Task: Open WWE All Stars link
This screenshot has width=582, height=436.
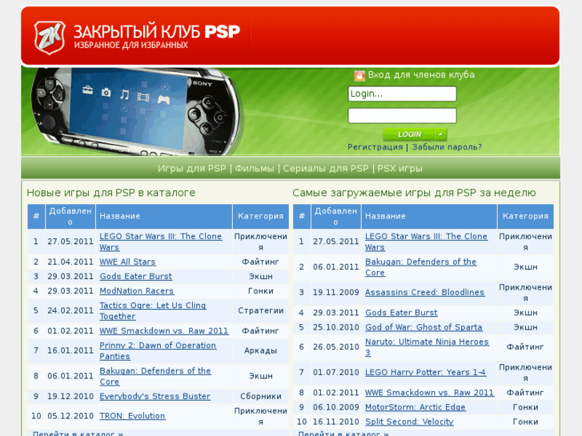Action: [x=127, y=262]
